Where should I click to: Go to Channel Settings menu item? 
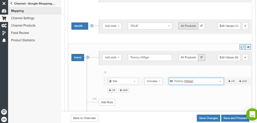(x=23, y=18)
